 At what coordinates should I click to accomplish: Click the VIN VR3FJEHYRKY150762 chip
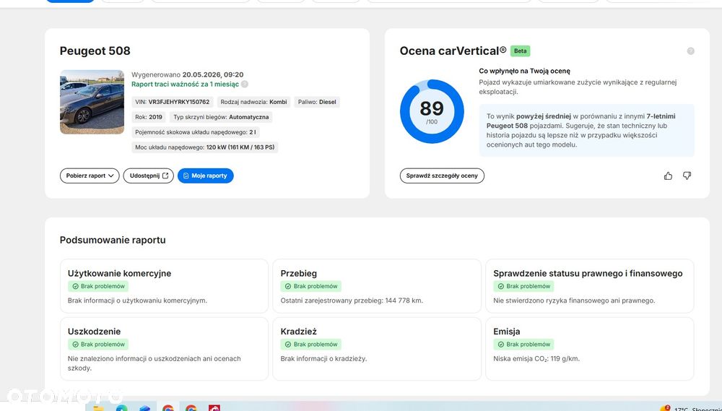tap(173, 102)
